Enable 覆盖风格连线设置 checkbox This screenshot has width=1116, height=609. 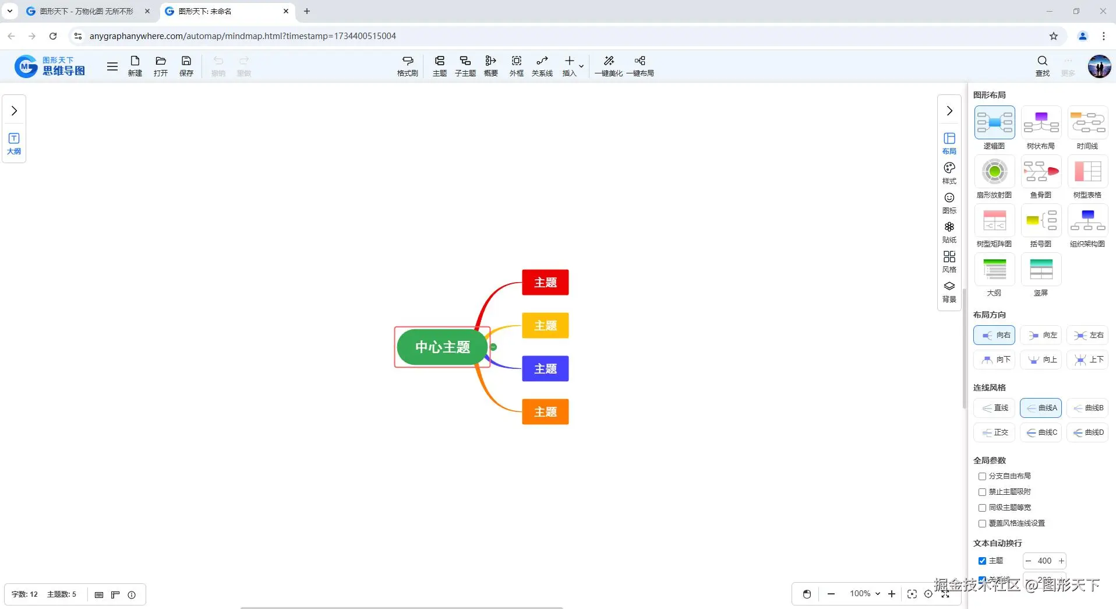[x=983, y=523]
